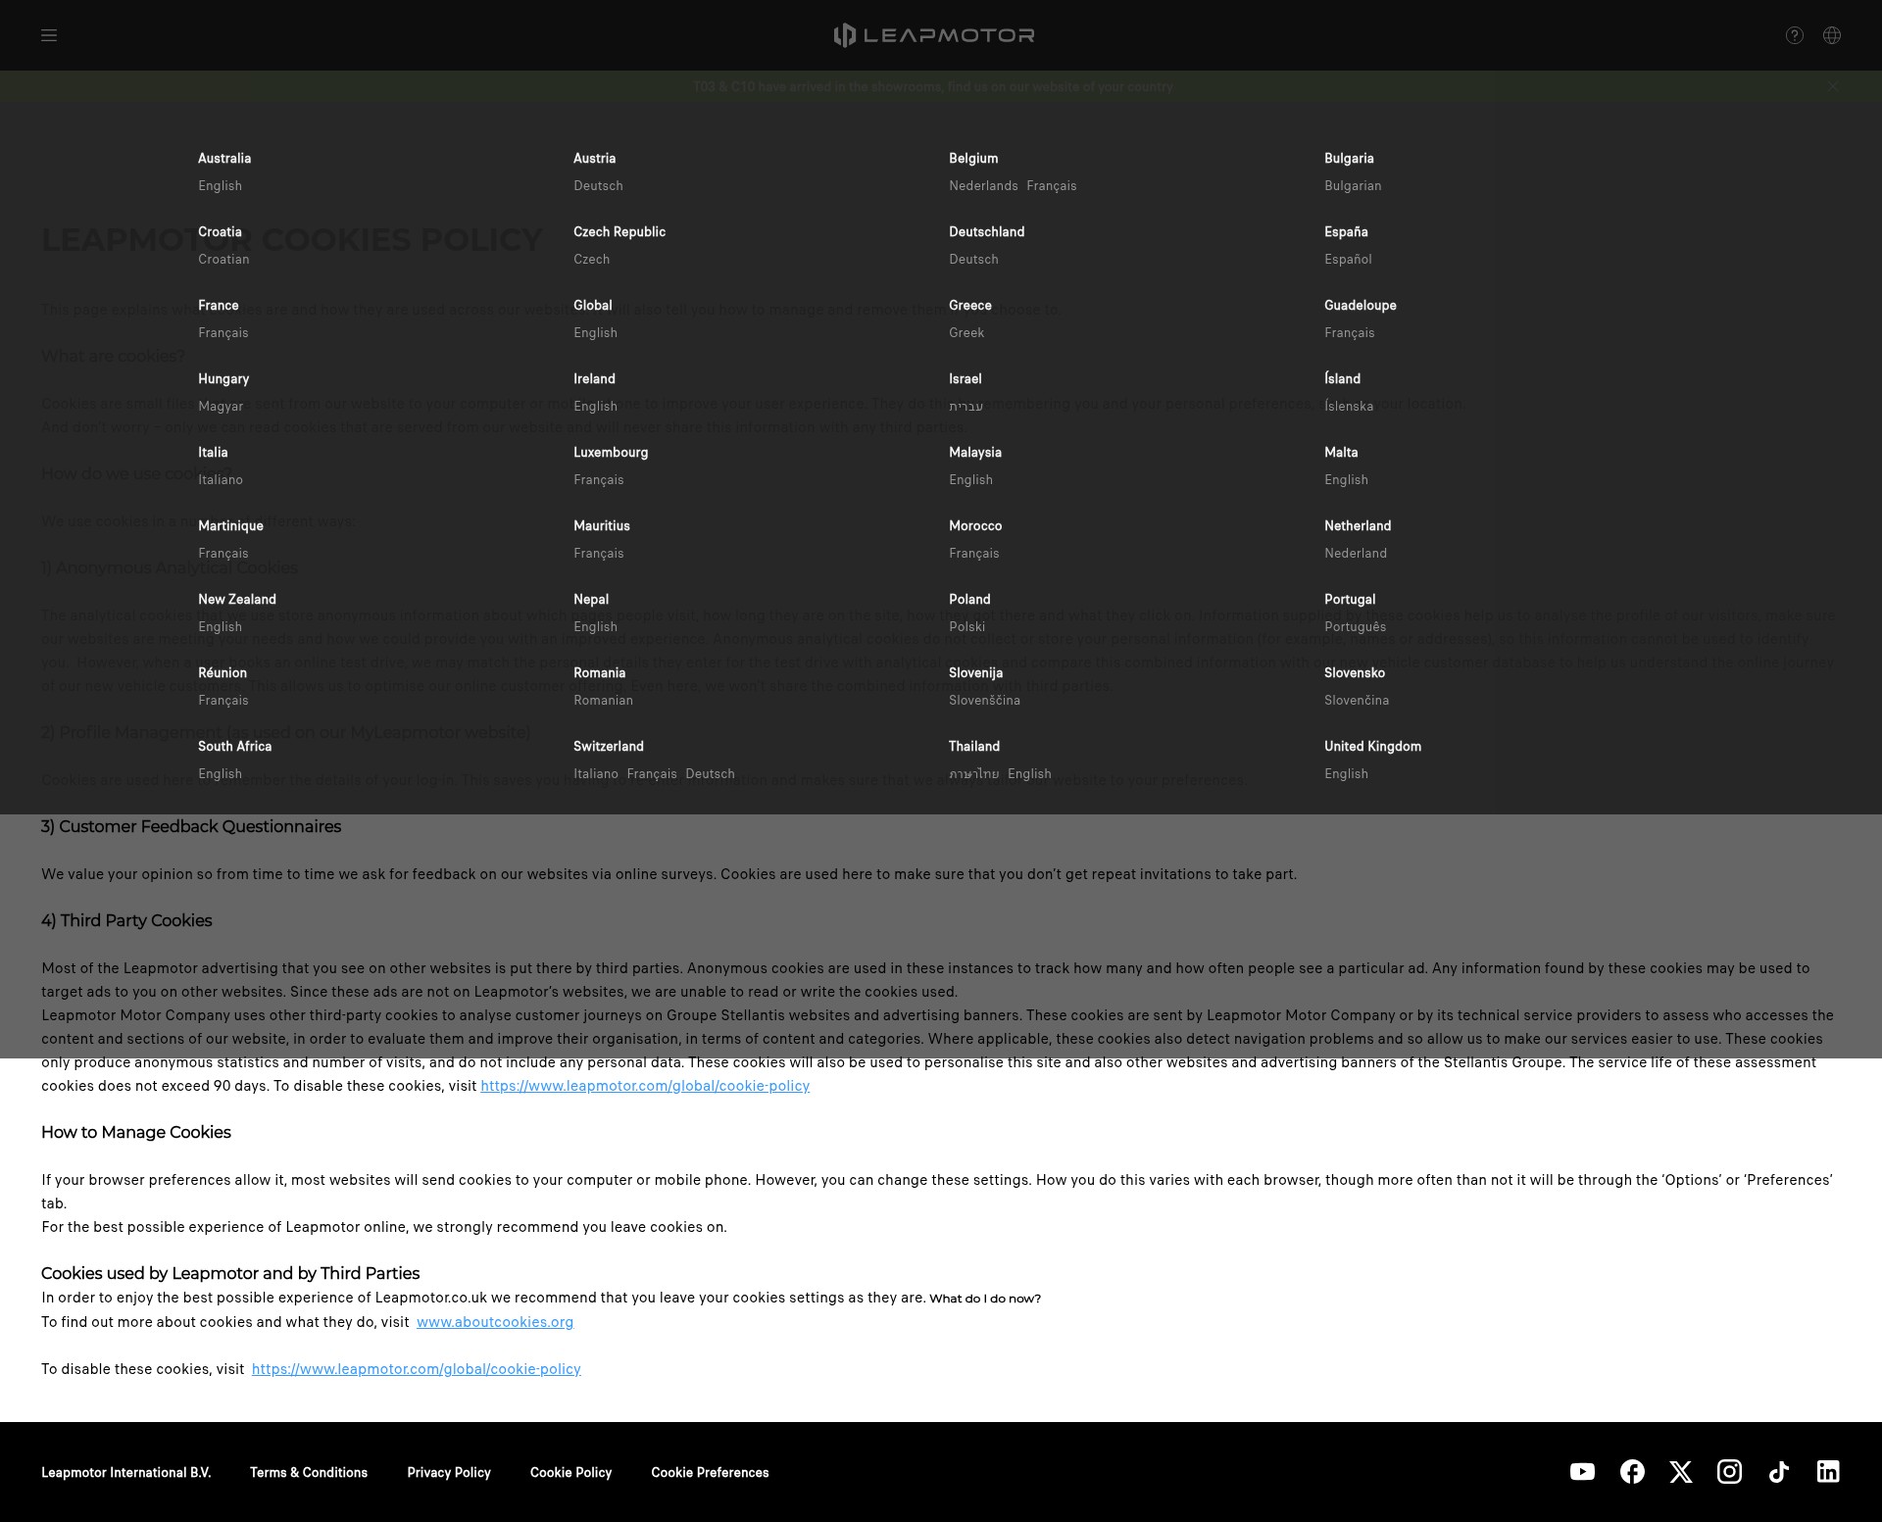Open Leapmotor Instagram icon

[x=1729, y=1471]
